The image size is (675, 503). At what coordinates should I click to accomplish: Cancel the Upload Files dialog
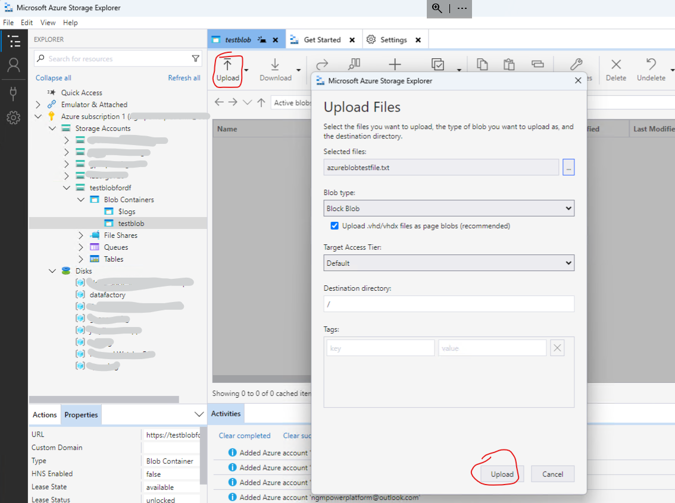tap(552, 474)
